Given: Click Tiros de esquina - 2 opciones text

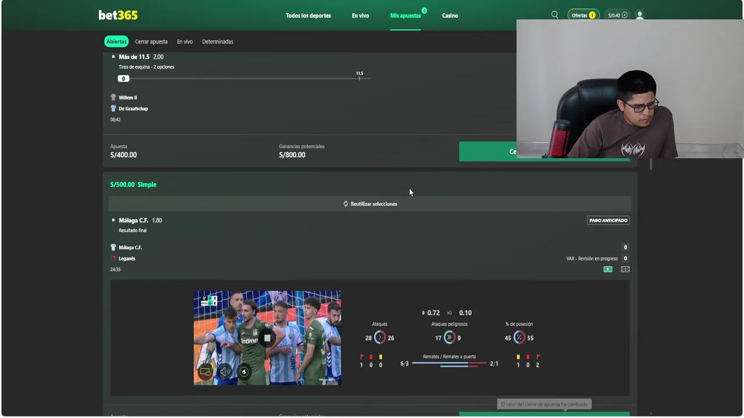Looking at the screenshot, I should pyautogui.click(x=146, y=67).
